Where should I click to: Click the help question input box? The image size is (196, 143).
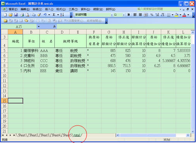158,9
